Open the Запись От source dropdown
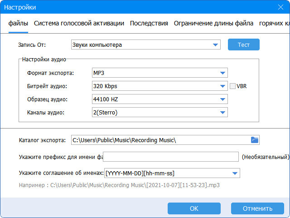 pos(215,45)
